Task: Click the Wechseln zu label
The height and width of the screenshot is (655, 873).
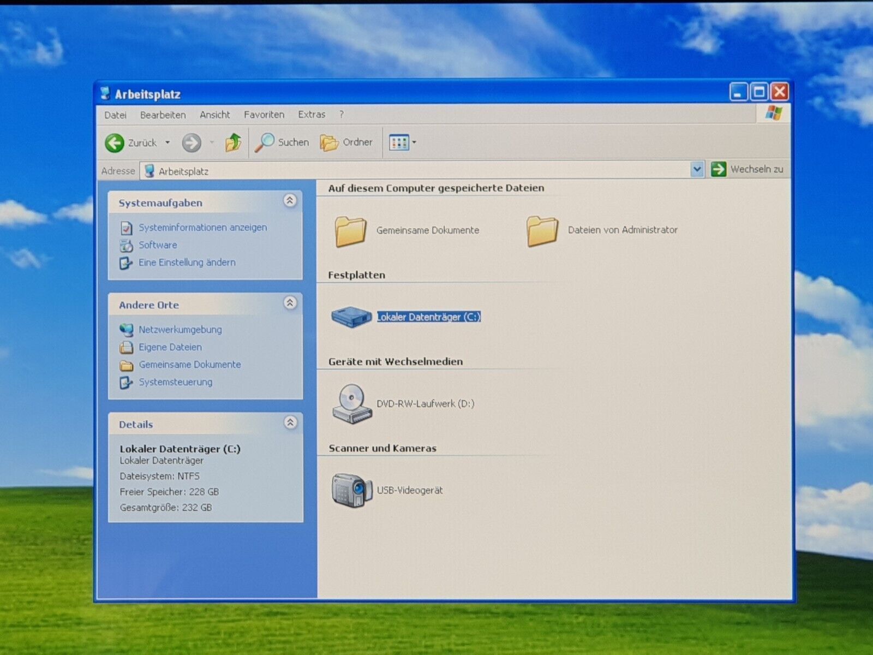Action: 757,169
